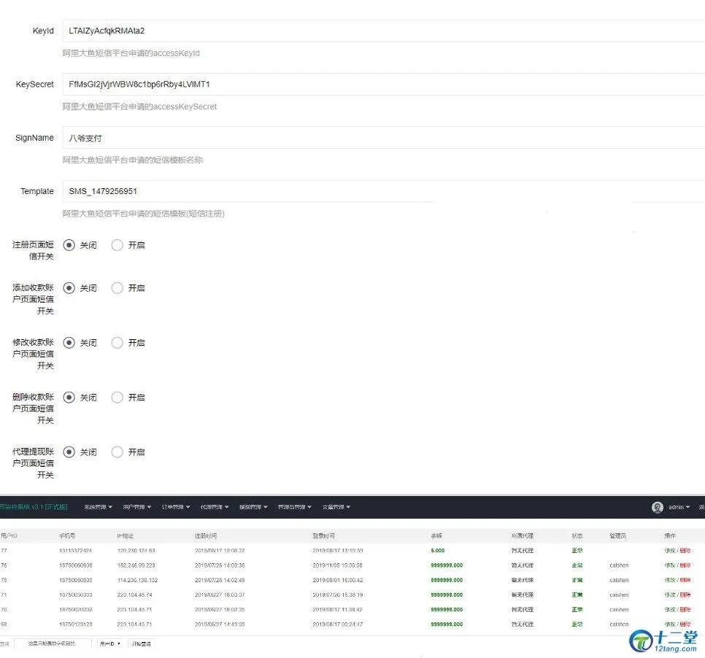The image size is (705, 658).
Task: Expand the 用户管理 menu
Action: click(x=137, y=507)
